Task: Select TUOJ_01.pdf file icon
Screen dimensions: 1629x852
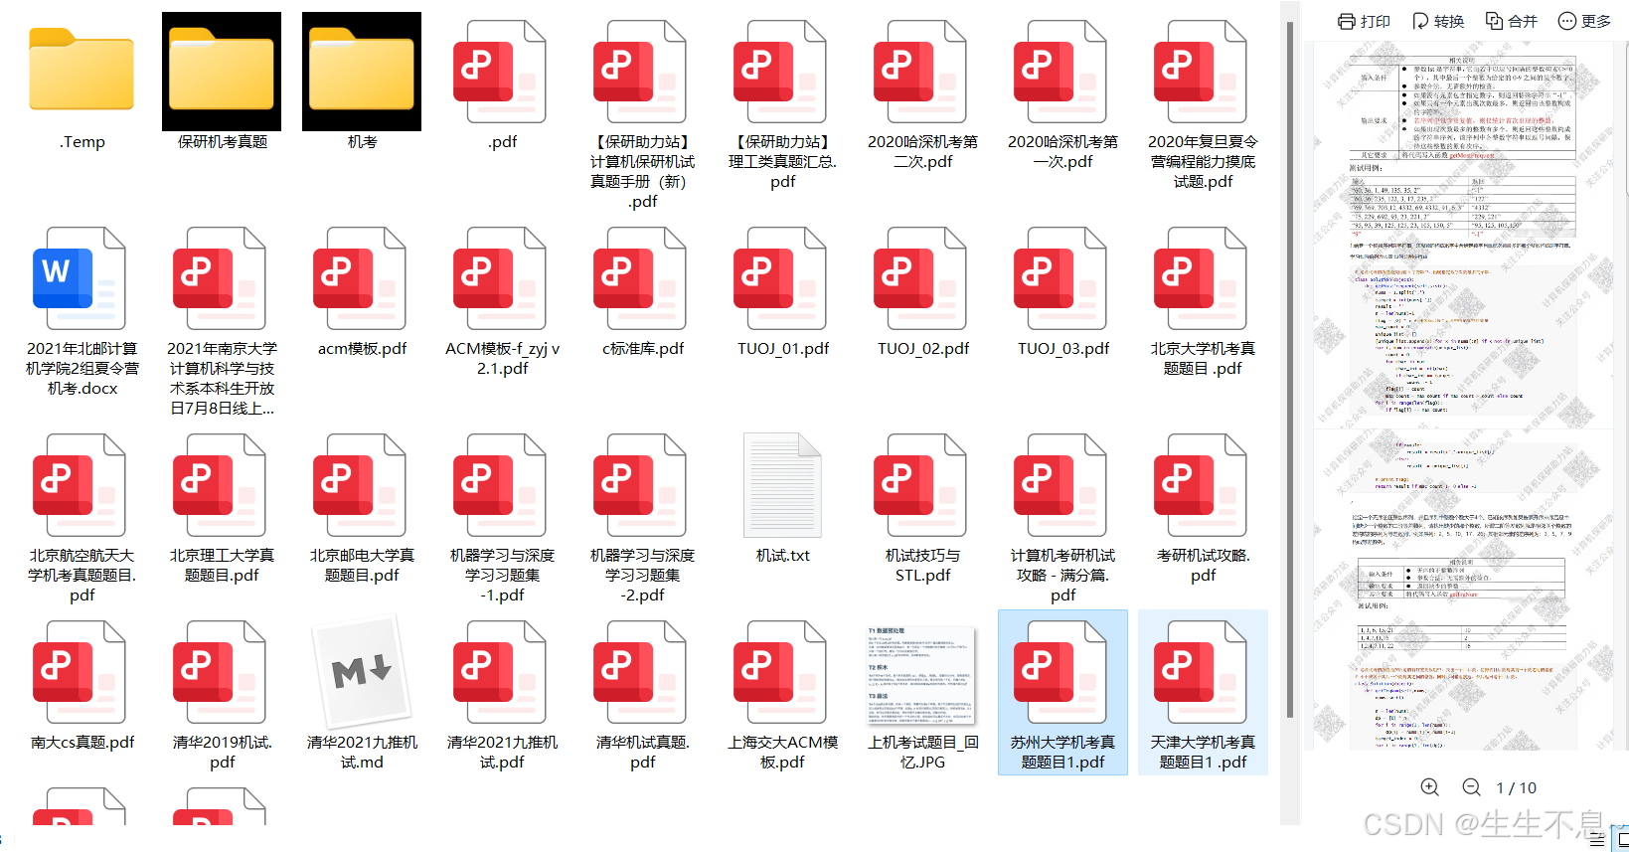Action: [782, 278]
